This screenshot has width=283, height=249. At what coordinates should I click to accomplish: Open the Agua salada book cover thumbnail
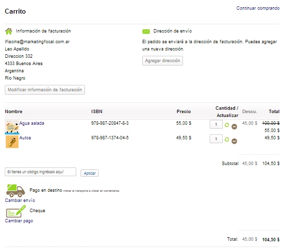click(x=12, y=127)
